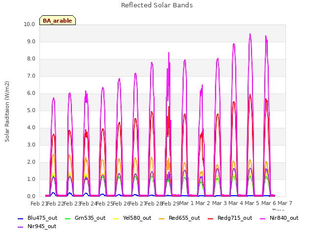The width and height of the screenshot is (315, 236).
Task: Click the Feb 26 x-axis date label
Action: (x=121, y=204)
